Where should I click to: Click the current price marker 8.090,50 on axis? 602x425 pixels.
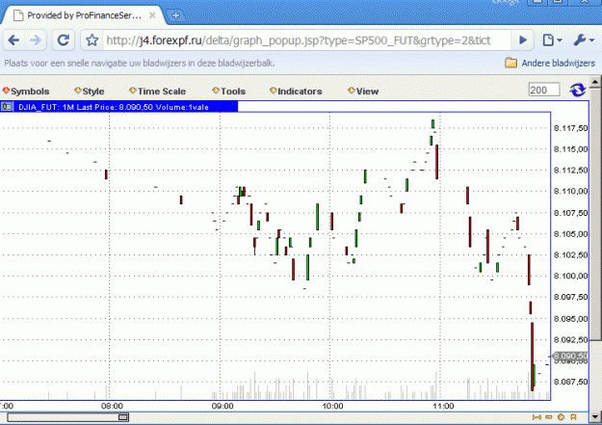[570, 357]
